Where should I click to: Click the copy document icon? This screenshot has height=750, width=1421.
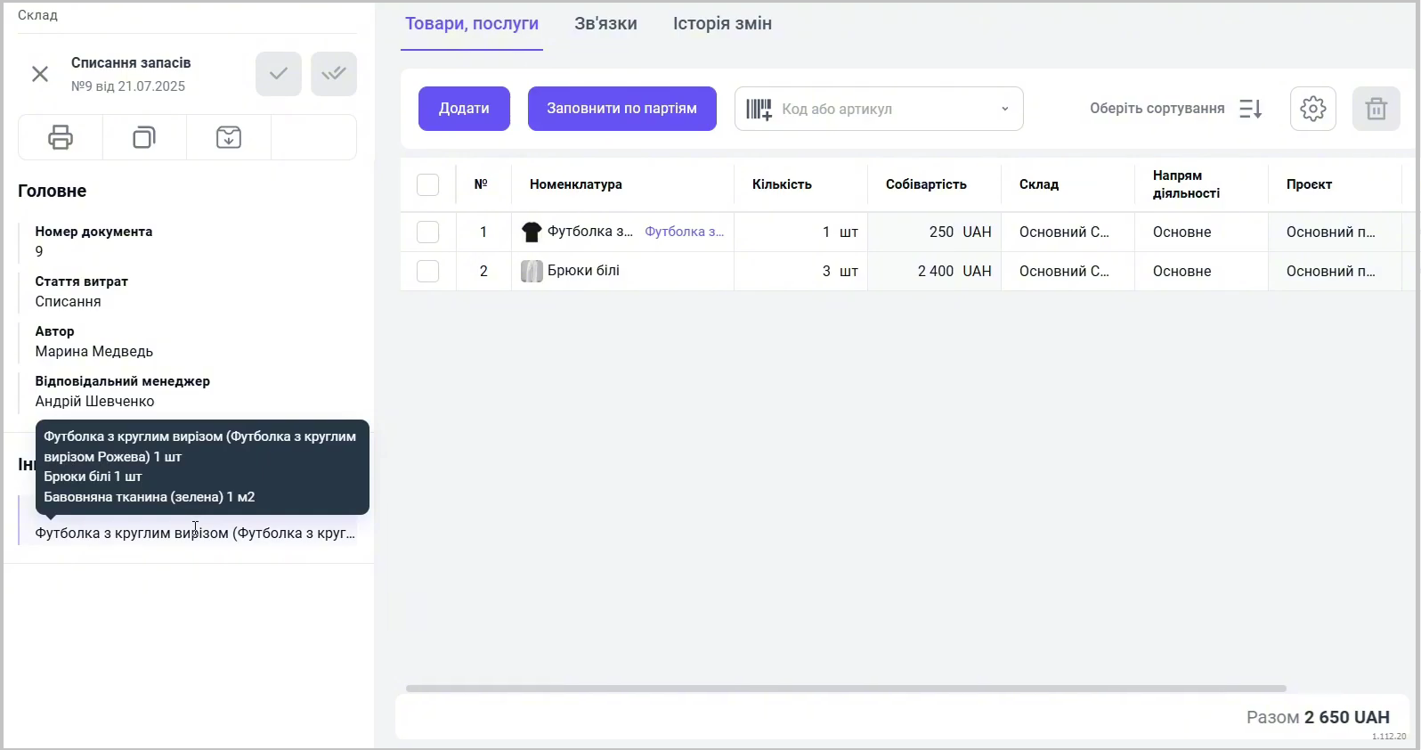coord(144,137)
